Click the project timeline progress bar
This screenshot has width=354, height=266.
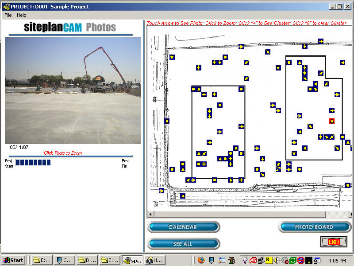point(68,162)
